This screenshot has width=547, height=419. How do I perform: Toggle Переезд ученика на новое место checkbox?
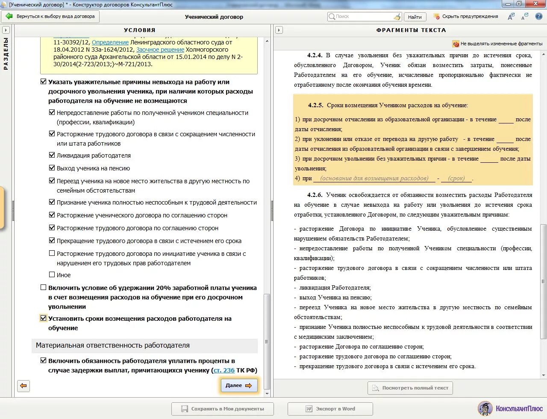(x=52, y=181)
